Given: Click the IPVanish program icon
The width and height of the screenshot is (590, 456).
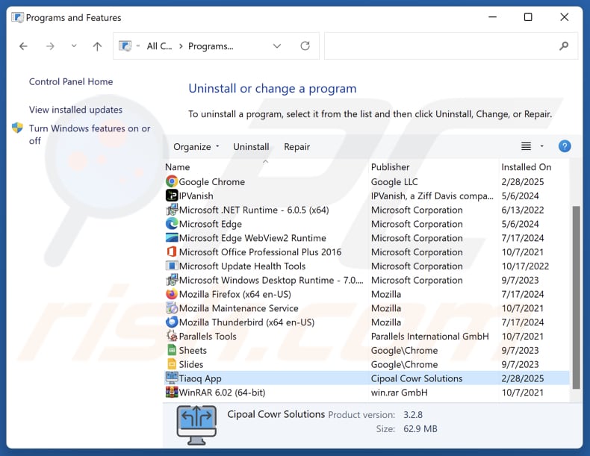Looking at the screenshot, I should [x=172, y=196].
